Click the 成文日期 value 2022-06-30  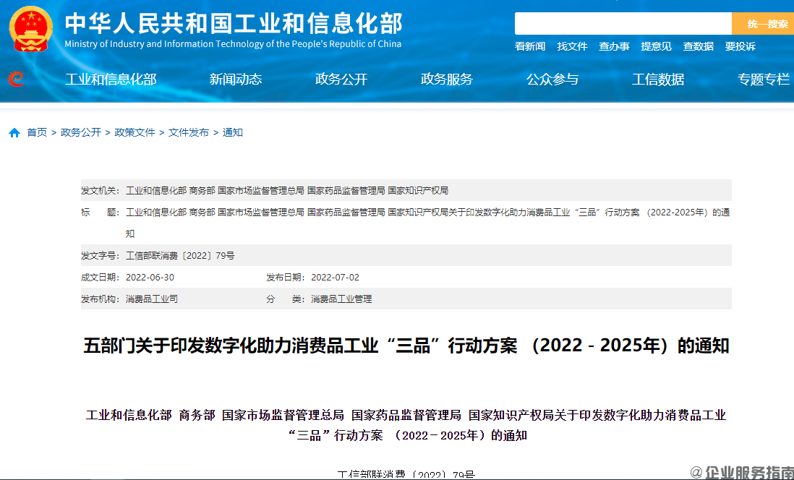point(150,278)
